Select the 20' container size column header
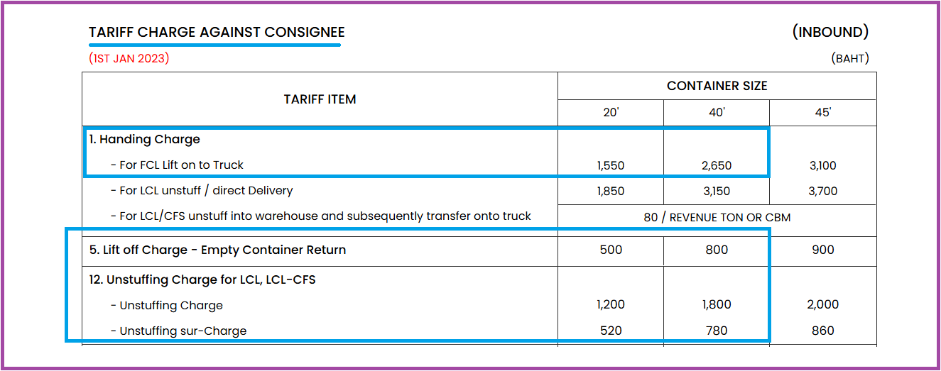This screenshot has width=941, height=371. [611, 113]
